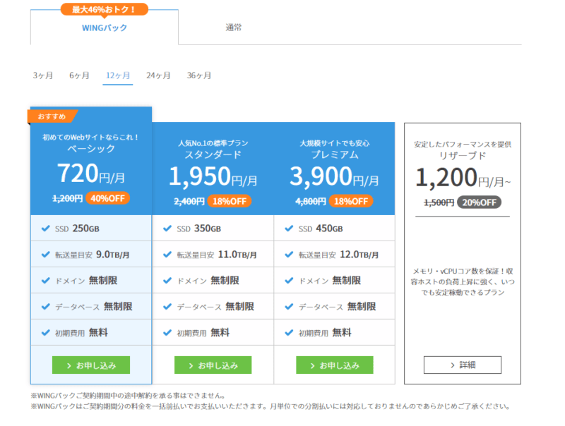
Task: Click the 20%OFF badge on リザーブド
Action: tap(480, 202)
